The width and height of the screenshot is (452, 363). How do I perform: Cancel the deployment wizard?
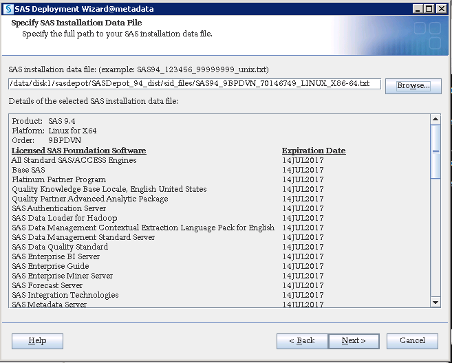coord(412,341)
